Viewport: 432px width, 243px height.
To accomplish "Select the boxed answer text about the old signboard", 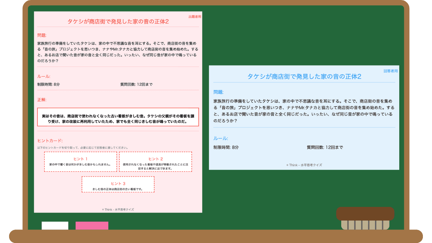I will pos(118,117).
